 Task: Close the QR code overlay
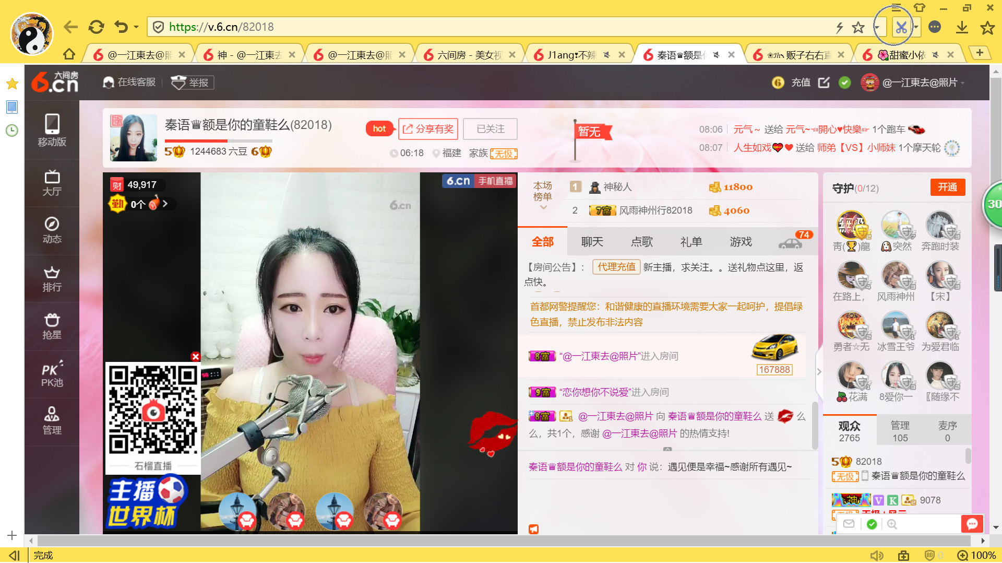(195, 357)
